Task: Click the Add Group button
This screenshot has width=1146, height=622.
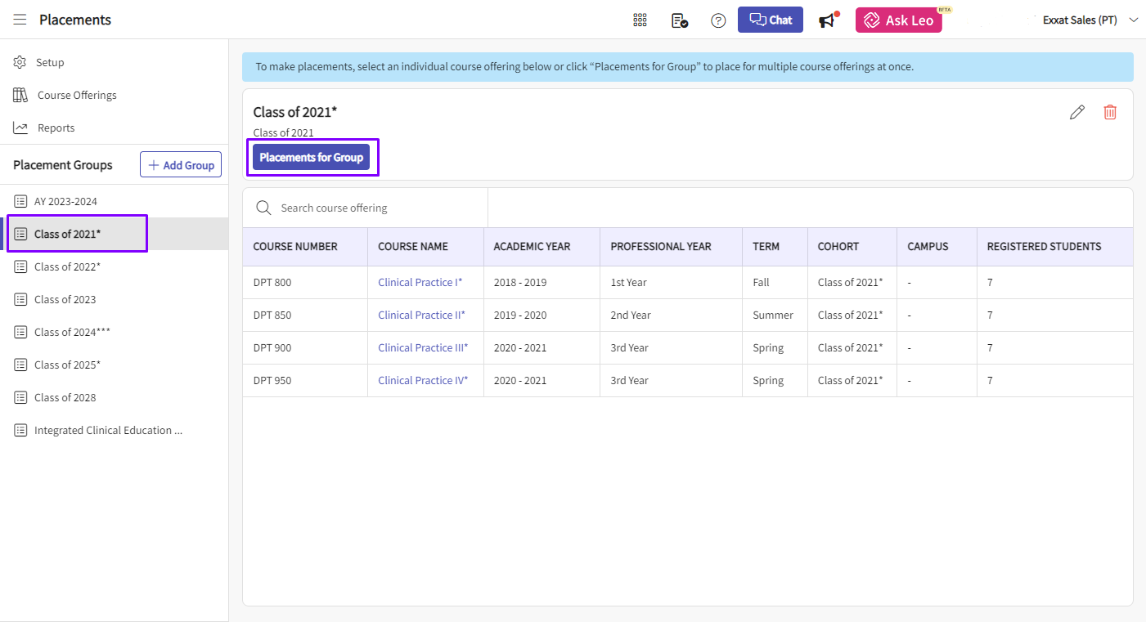Action: tap(181, 165)
